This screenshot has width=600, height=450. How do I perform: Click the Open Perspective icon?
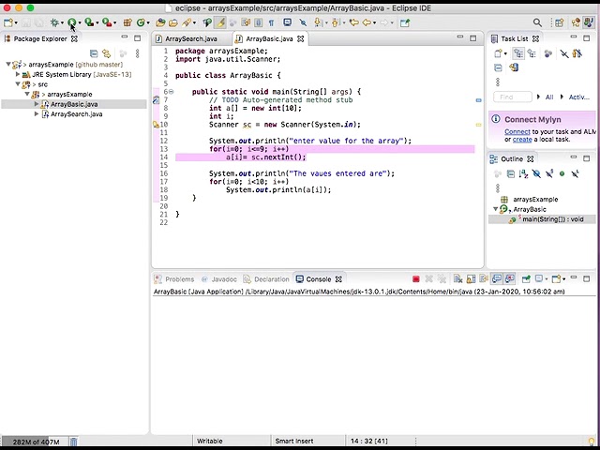point(559,22)
